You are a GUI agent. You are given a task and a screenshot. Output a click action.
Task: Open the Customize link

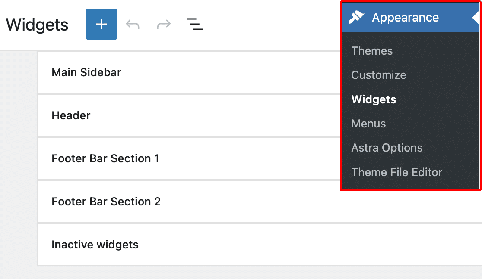[379, 75]
